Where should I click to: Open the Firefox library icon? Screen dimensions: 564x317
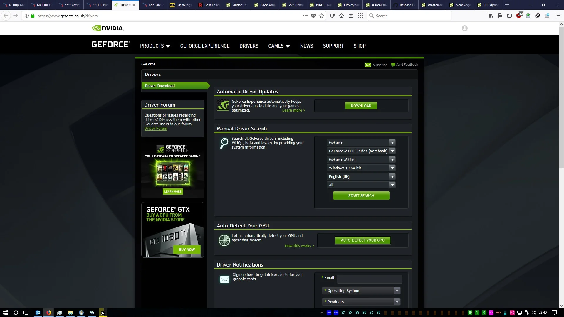491,16
